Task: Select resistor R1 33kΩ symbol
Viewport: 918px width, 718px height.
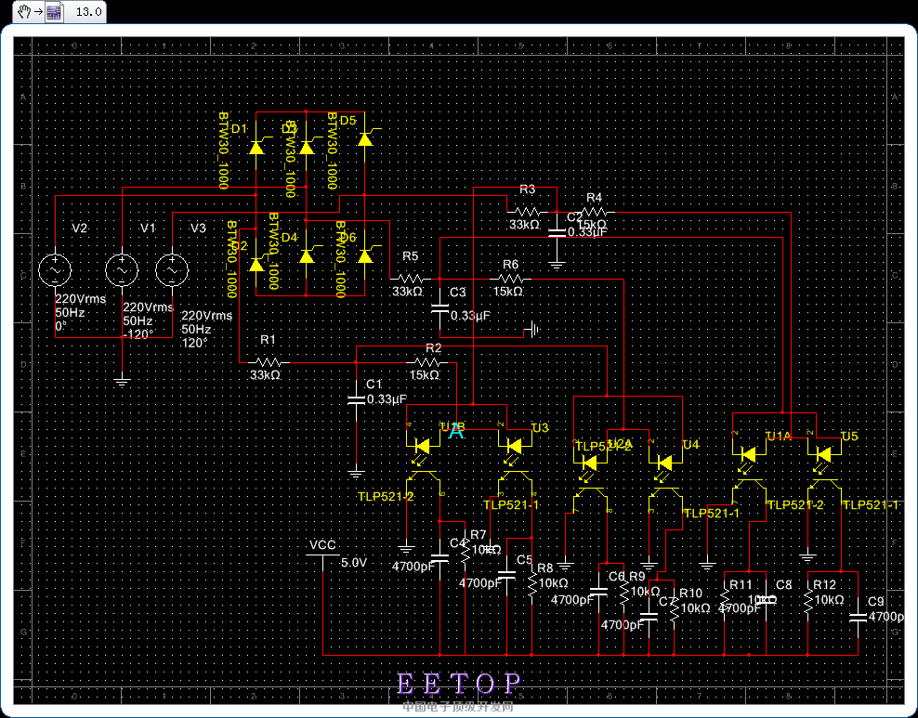Action: pyautogui.click(x=269, y=363)
